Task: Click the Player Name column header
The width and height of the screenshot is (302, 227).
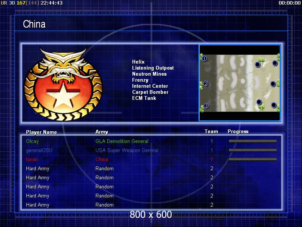Action: 42,132
